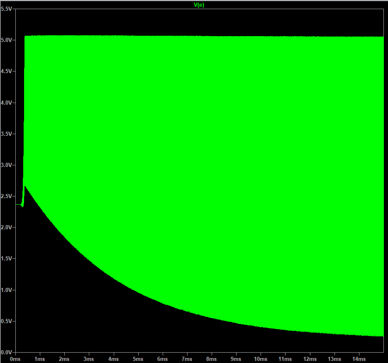
Task: Click the 1.5V vertical axis label
Action: (x=6, y=259)
